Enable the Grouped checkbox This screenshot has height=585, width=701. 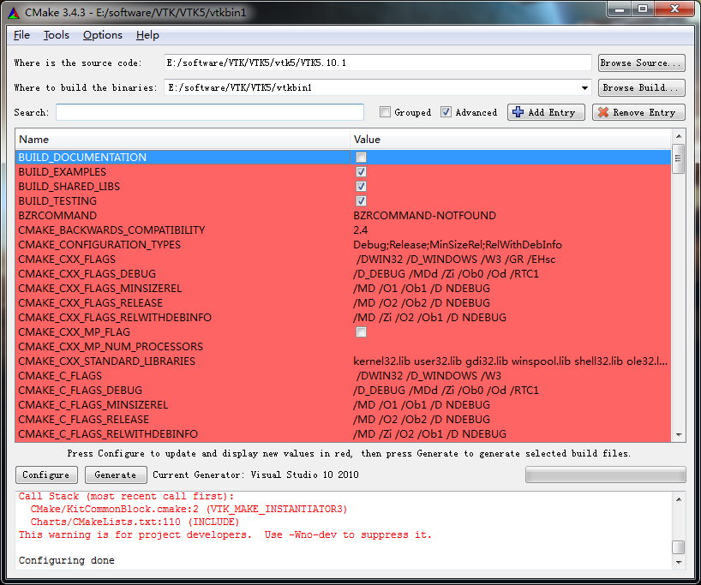[x=385, y=112]
